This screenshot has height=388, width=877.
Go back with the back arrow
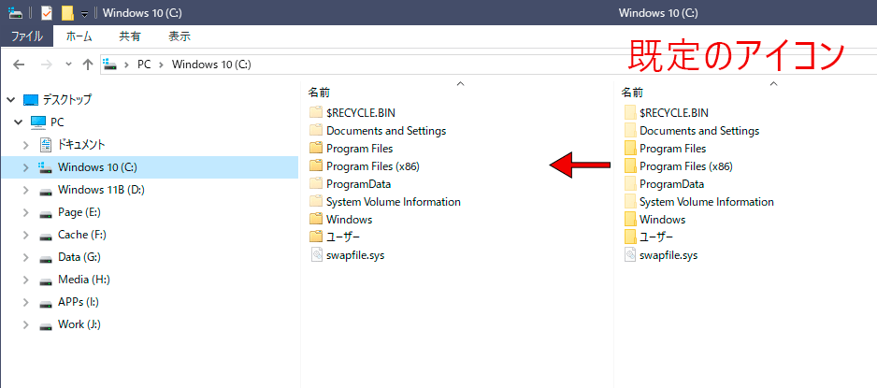tap(19, 65)
